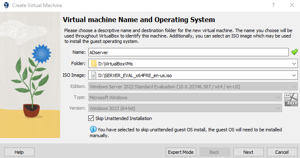Click the flower illustration on the left
This screenshot has height=158, width=300.
pos(30,75)
